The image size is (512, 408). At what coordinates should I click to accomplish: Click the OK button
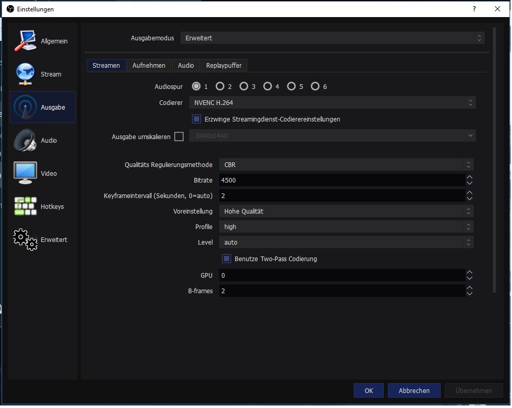[x=368, y=390]
